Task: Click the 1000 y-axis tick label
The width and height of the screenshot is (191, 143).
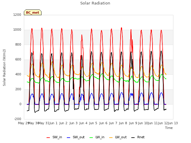Action: 17,30
